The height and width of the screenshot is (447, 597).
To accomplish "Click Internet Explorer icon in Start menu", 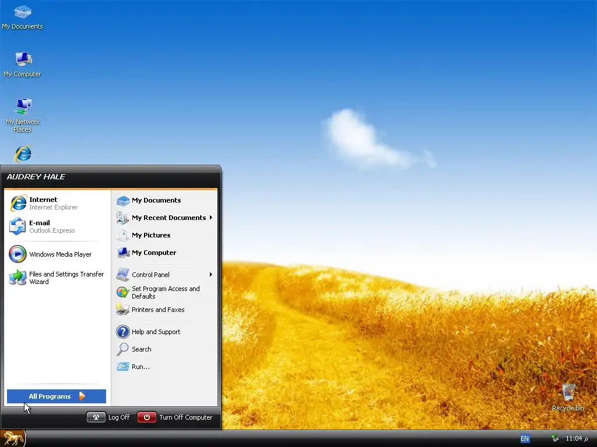I will point(18,203).
